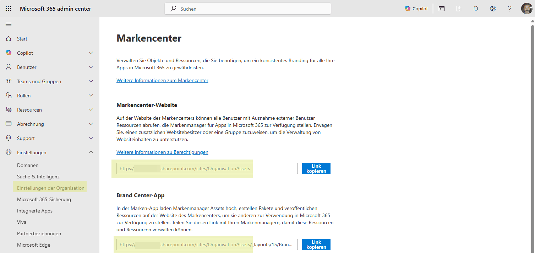
Task: Click the Suchen search field
Action: (x=248, y=9)
